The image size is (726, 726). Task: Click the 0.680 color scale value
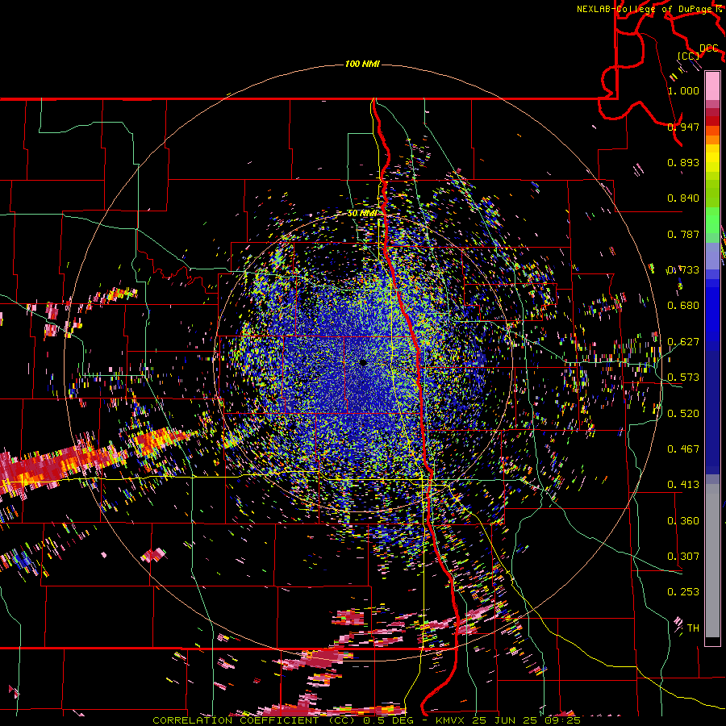pos(683,306)
